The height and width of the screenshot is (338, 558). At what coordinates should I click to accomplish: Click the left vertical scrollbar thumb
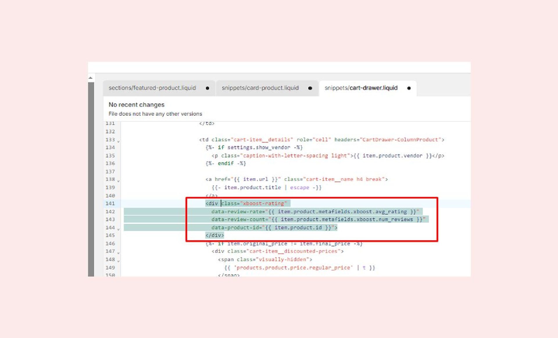point(91,180)
